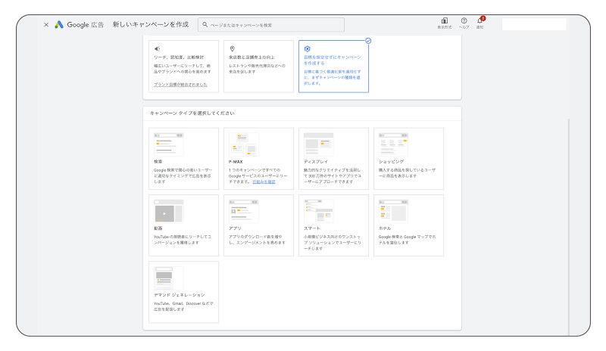The width and height of the screenshot is (606, 351).
Task: Select the 動画 video campaign type card
Action: pyautogui.click(x=183, y=225)
